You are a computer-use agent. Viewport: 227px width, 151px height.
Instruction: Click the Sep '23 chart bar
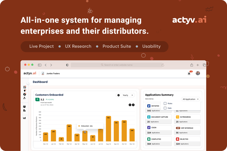coord(116,131)
